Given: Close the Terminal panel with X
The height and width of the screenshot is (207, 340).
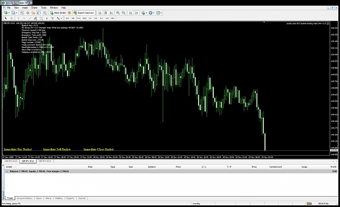Looking at the screenshot, I should (x=3, y=165).
